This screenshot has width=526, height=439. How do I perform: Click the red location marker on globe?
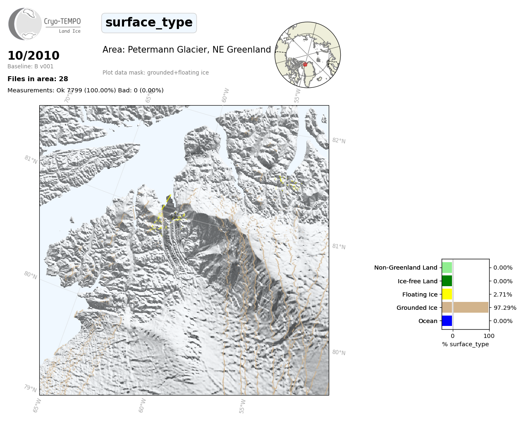click(305, 65)
